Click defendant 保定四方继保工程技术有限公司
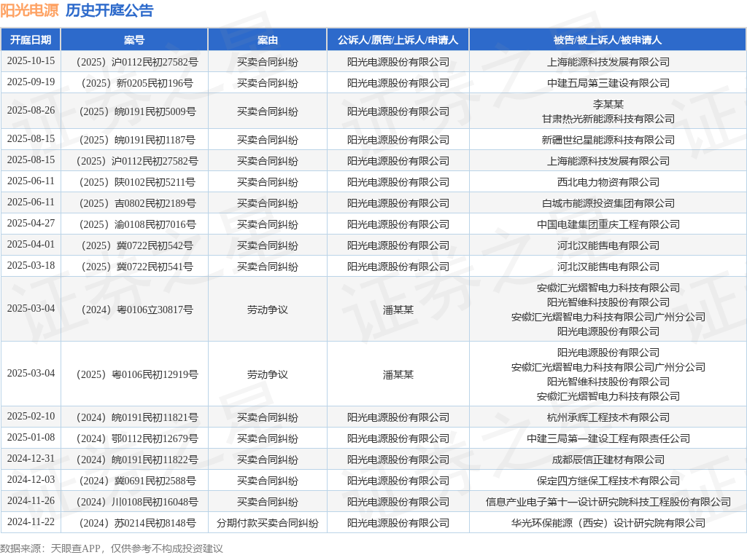Viewport: 747px width, 555px height. pos(608,481)
